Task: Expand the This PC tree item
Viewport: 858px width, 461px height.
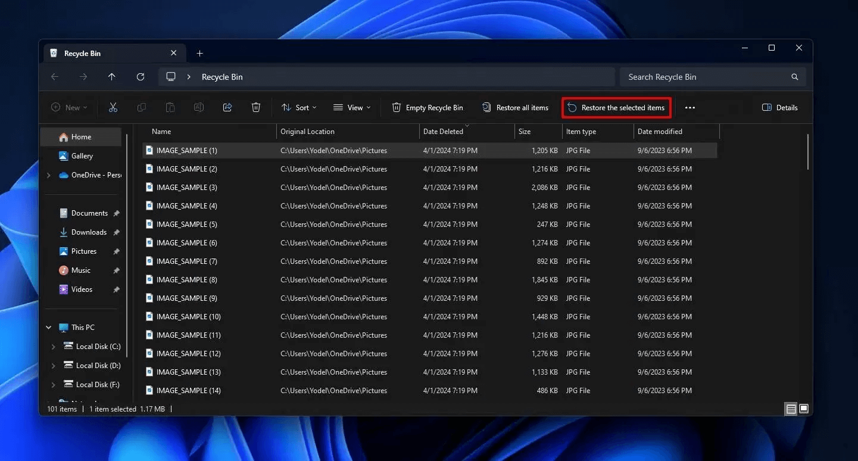Action: 48,327
